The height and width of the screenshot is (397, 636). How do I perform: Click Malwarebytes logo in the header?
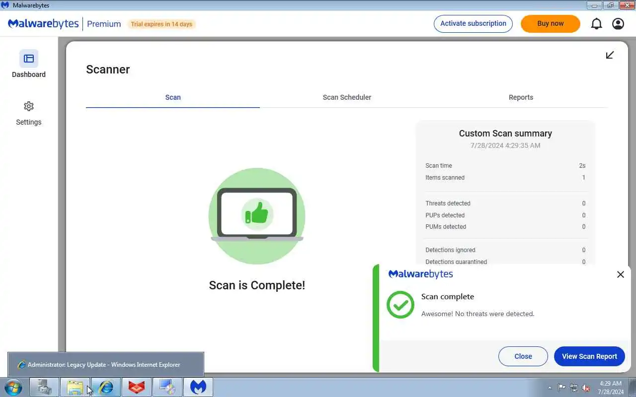coord(43,24)
